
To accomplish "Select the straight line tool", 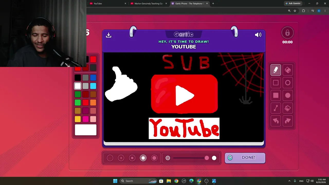I will pos(276,108).
